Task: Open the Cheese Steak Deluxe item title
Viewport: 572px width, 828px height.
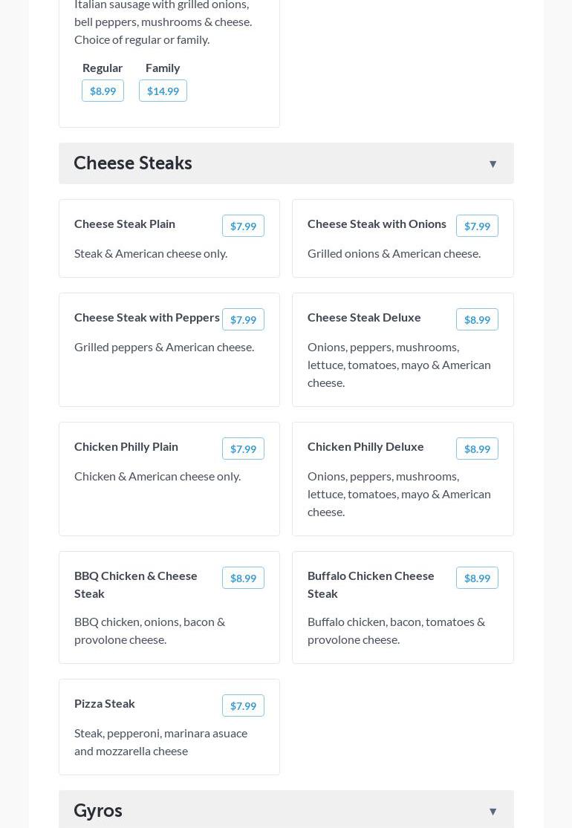Action: (364, 317)
